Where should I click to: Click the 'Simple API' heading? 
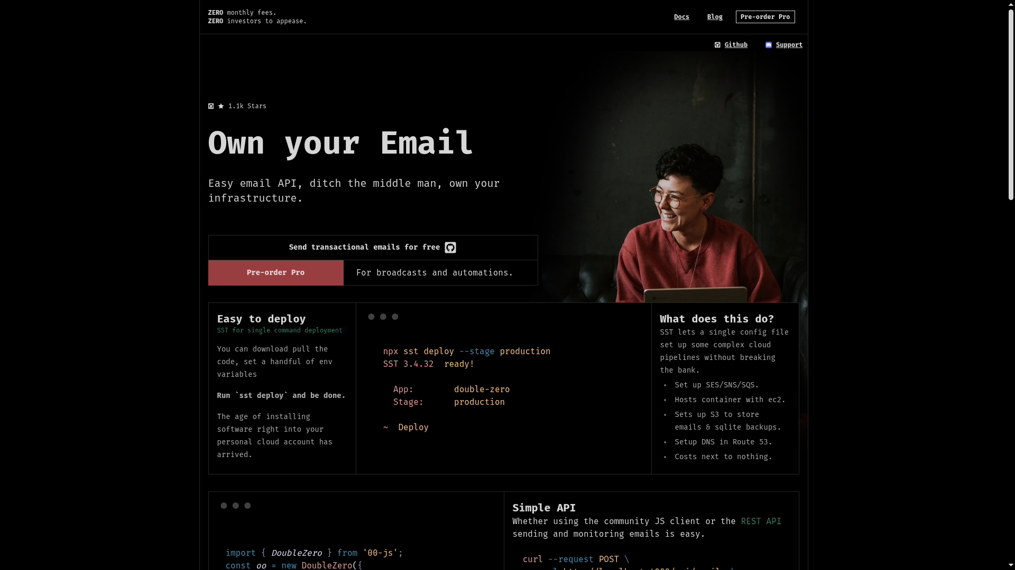pyautogui.click(x=544, y=508)
